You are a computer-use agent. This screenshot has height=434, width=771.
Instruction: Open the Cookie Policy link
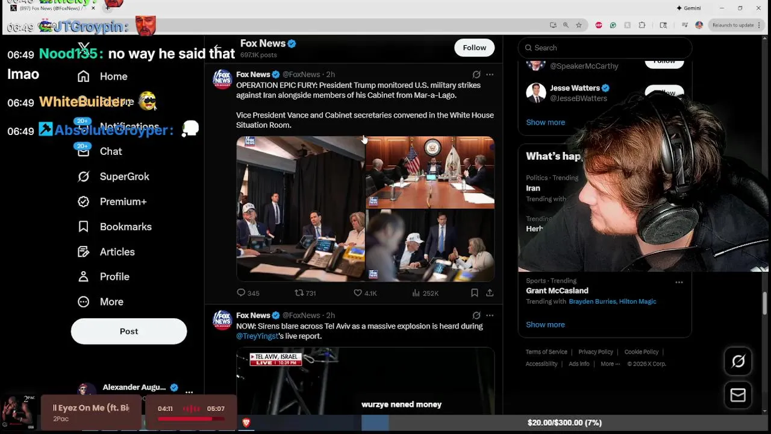[641, 352]
